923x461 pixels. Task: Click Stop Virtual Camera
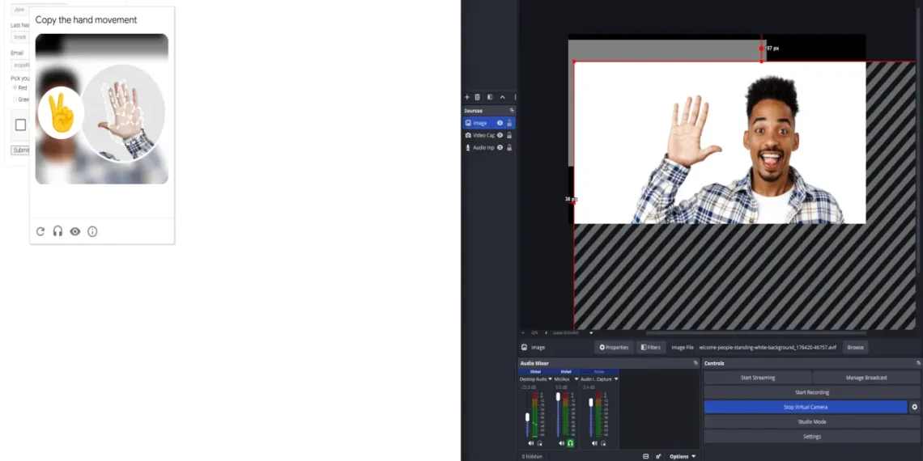click(x=806, y=407)
